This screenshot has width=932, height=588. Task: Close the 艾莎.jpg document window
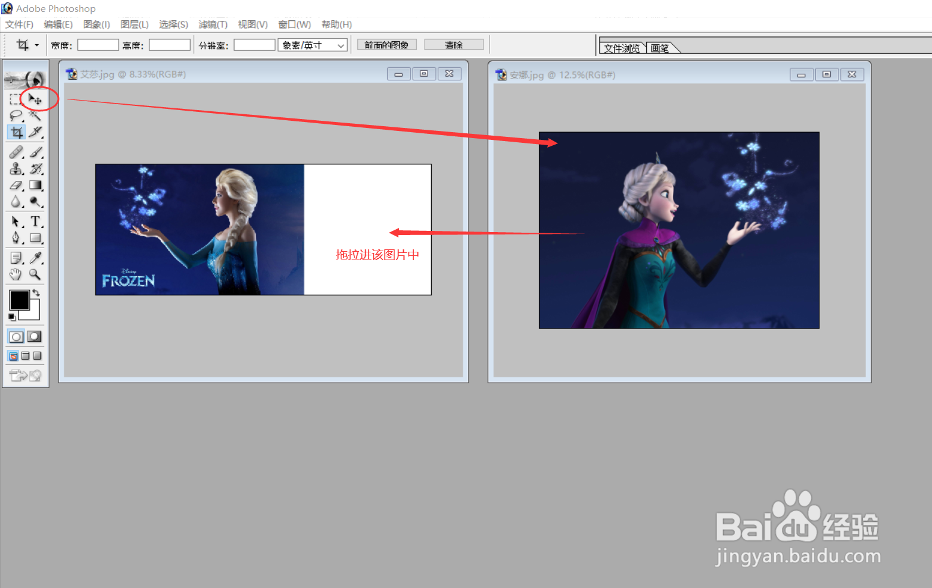tap(450, 74)
